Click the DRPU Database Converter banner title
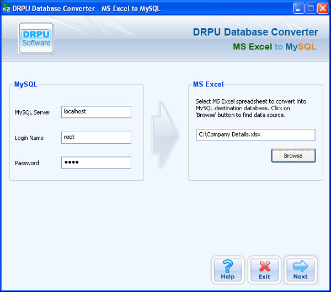Viewport: 331px width, 292px height. (x=255, y=32)
